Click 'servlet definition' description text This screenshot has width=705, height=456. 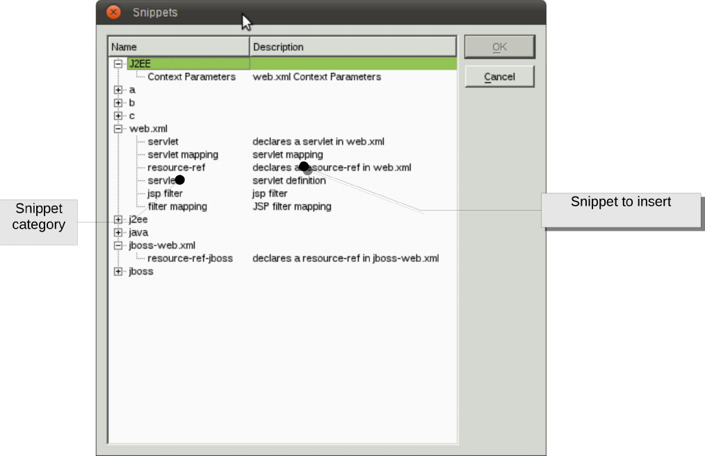coord(289,181)
